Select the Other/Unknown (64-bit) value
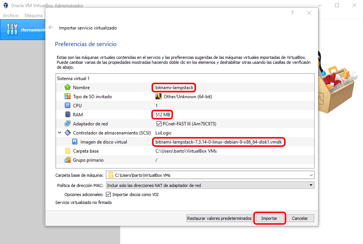The width and height of the screenshot is (363, 244). click(188, 96)
